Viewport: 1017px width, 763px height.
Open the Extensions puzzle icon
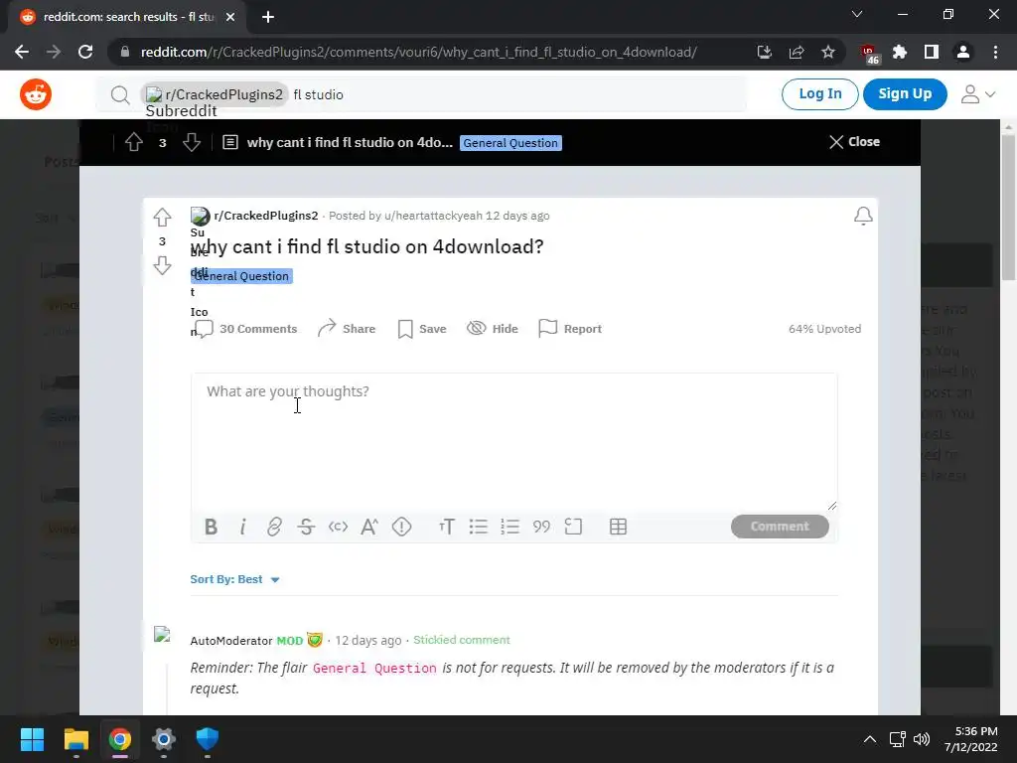pos(900,52)
